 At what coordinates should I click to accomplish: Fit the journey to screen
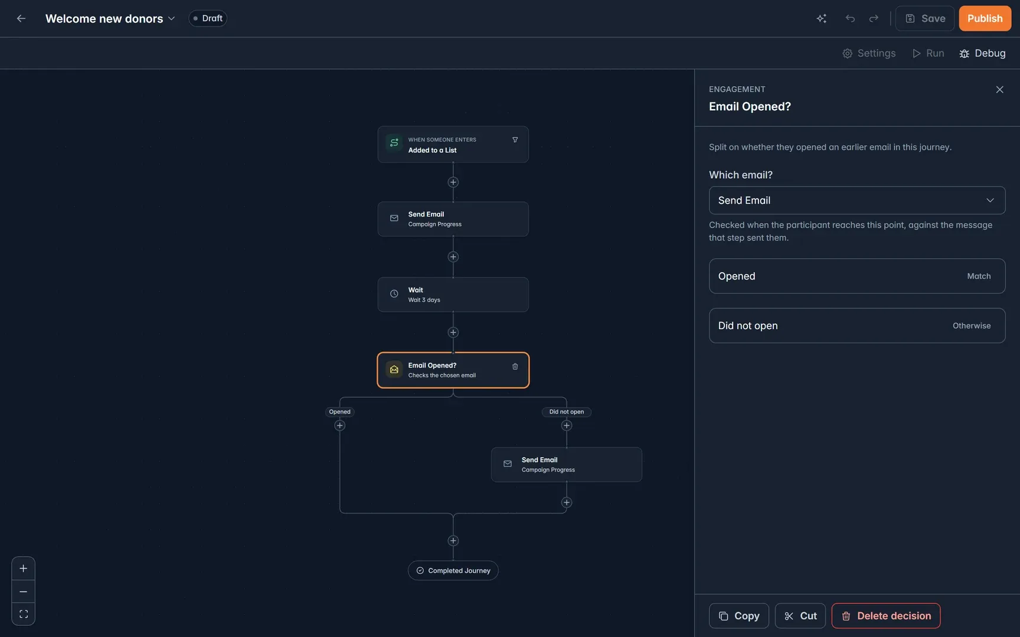pos(23,614)
